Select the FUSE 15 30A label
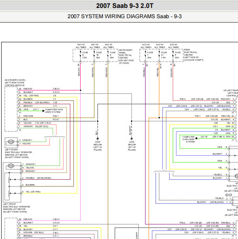Screen dimensions: 238x239 tap(99, 55)
